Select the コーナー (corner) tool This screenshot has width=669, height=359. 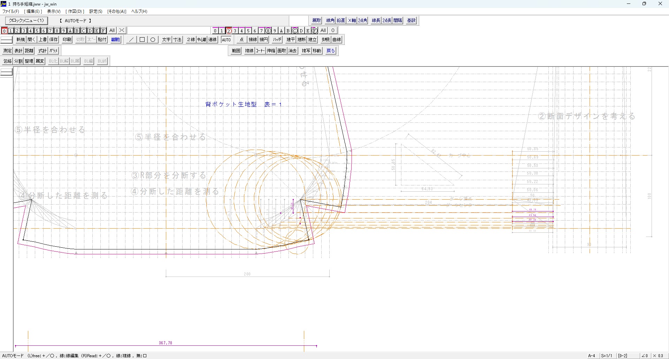[260, 51]
